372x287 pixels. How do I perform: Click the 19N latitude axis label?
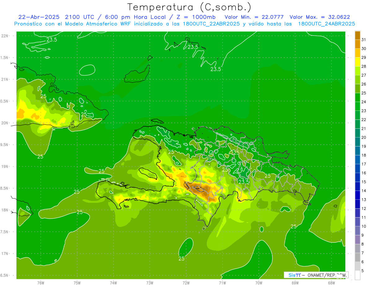5,166
